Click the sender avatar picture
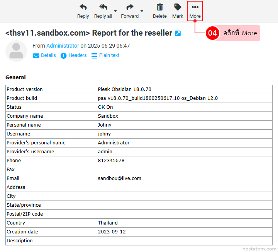This screenshot has width=278, height=252. [16, 51]
